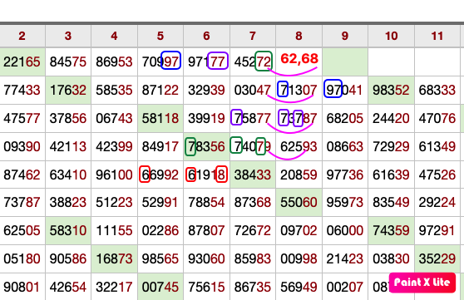This screenshot has height=300, width=464.
Task: Click column header 2
Action: click(22, 36)
